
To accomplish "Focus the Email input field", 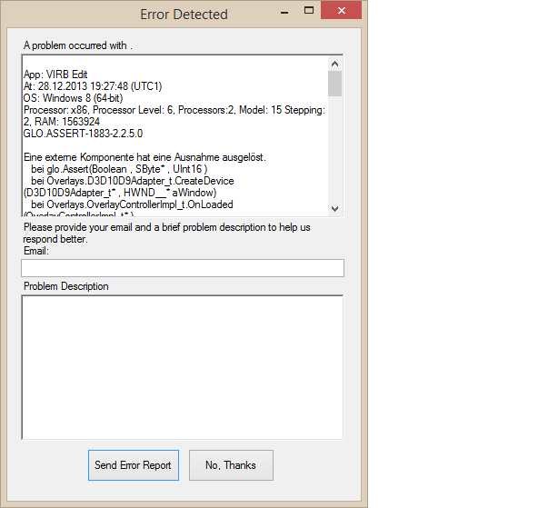I will pyautogui.click(x=183, y=268).
